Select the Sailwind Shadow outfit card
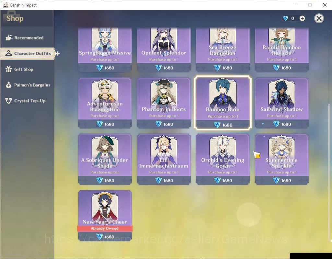Screen dimensions: 332x259 click(x=282, y=103)
